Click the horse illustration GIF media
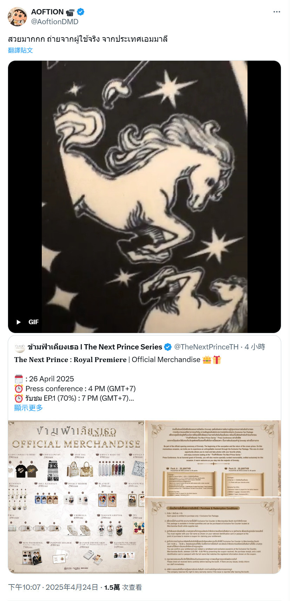 pos(144,197)
